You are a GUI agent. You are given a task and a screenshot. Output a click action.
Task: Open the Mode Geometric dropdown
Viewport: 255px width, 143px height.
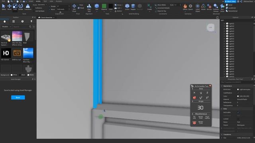click(x=42, y=5)
